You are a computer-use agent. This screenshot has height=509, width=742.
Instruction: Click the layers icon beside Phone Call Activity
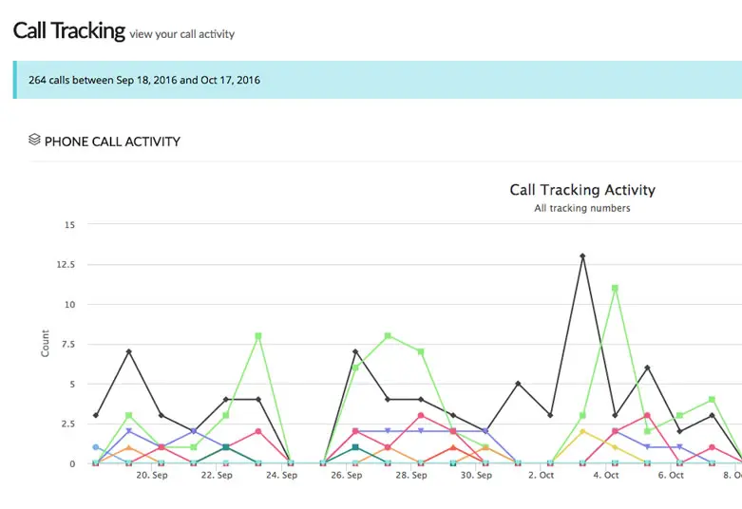(35, 141)
